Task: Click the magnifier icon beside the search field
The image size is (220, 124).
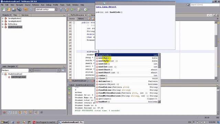Action: [188, 5]
